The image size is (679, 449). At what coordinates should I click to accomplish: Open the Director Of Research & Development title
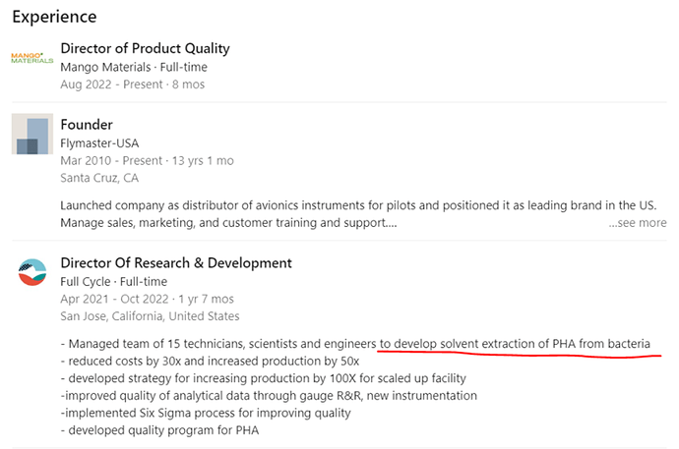pyautogui.click(x=176, y=262)
